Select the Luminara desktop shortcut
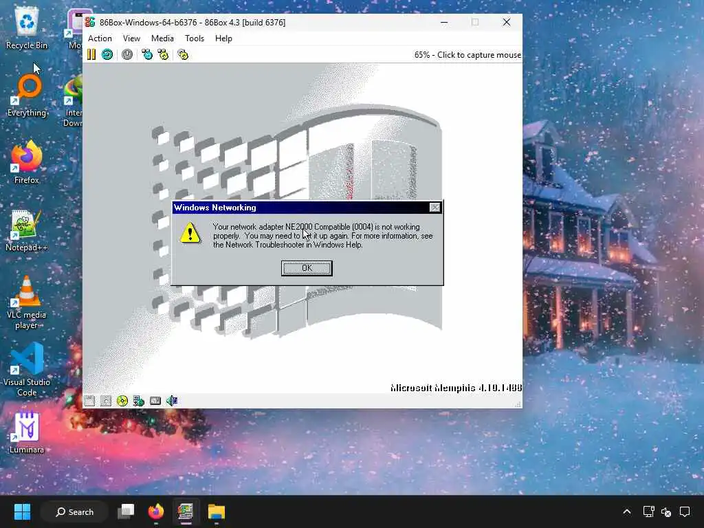 click(27, 432)
